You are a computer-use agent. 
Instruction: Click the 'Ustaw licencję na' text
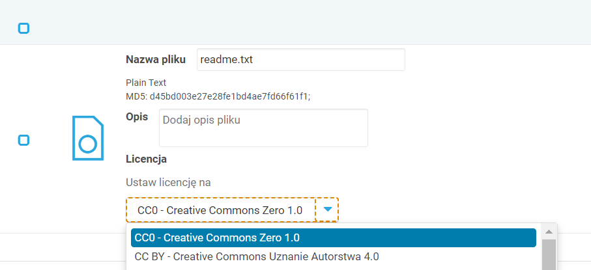168,182
